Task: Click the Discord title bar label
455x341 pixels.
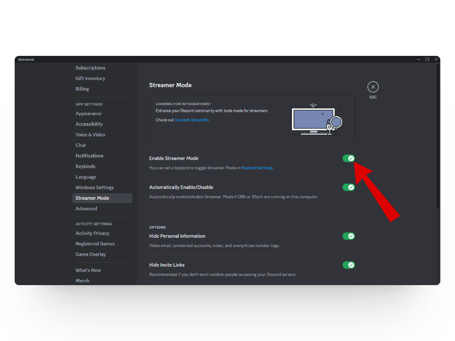Action: point(26,60)
